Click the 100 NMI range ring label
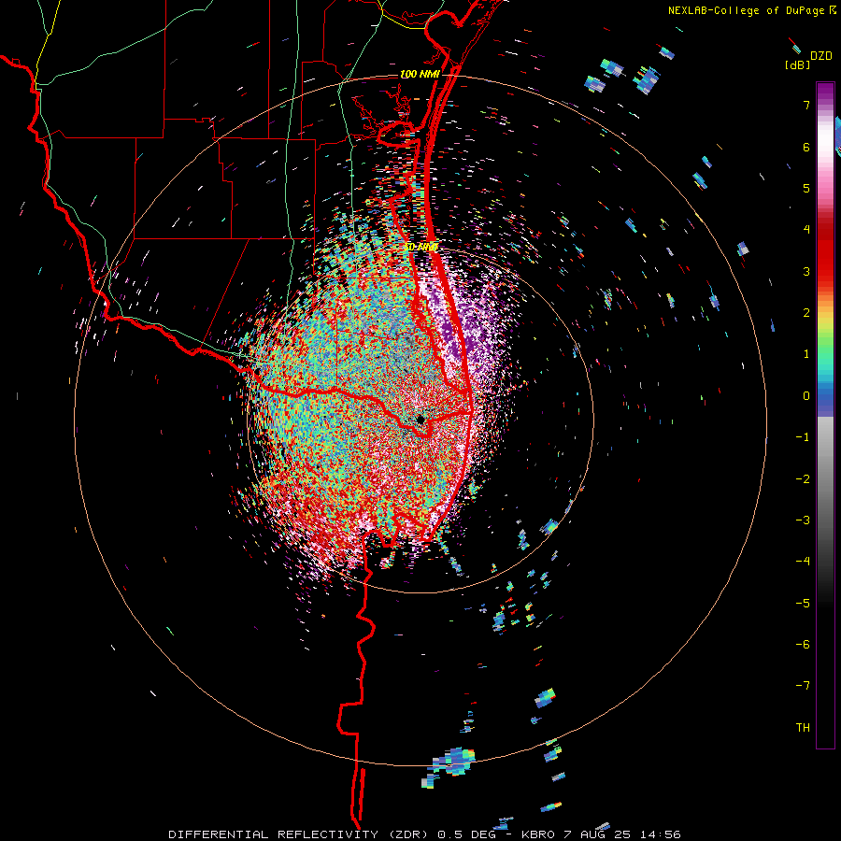841x841 pixels. click(420, 74)
